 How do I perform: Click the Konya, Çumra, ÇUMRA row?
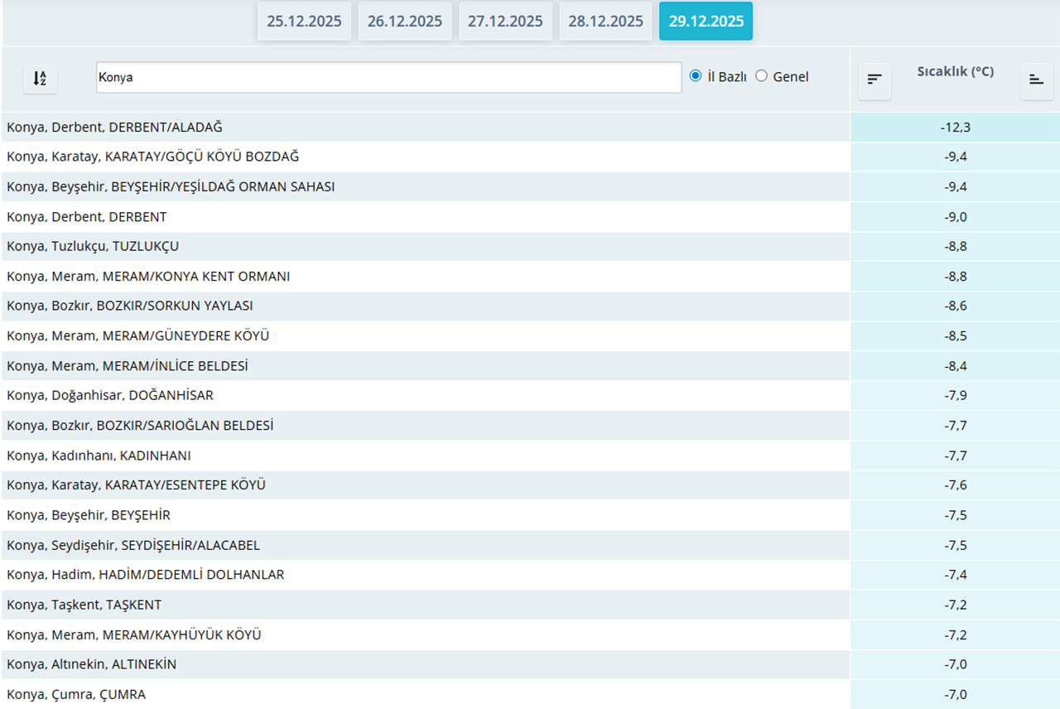[76, 694]
